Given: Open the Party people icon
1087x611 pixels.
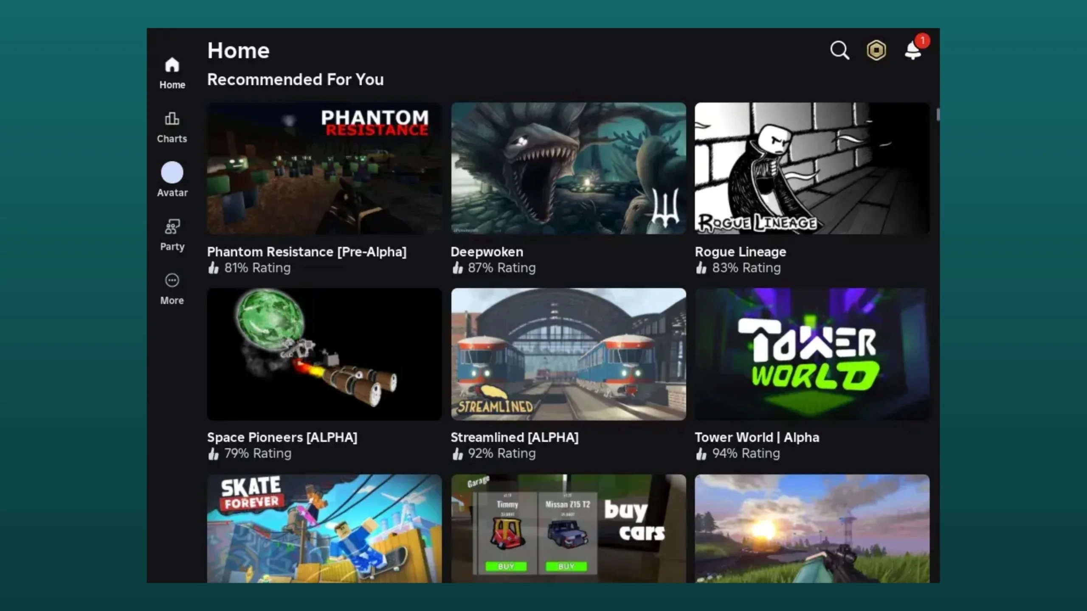Looking at the screenshot, I should (x=172, y=227).
